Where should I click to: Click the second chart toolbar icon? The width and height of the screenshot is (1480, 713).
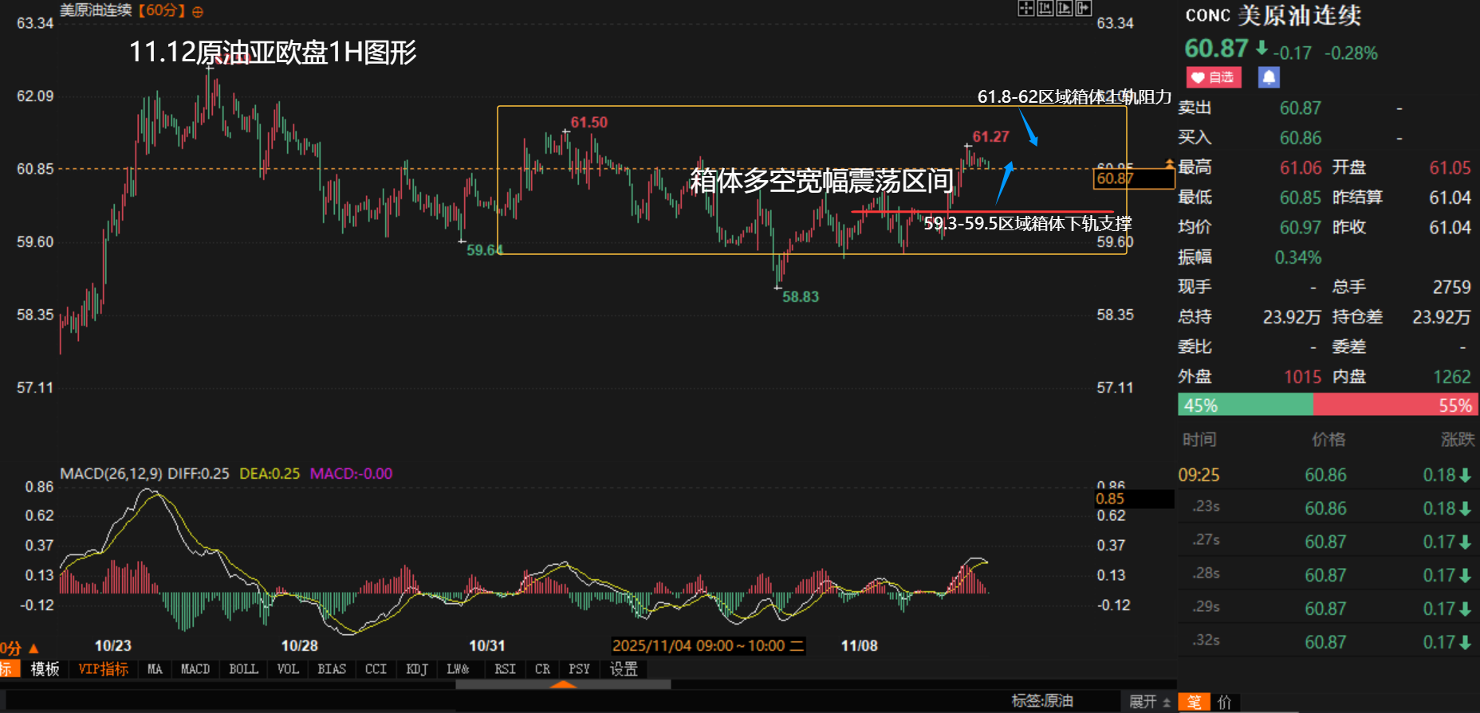[x=1045, y=9]
